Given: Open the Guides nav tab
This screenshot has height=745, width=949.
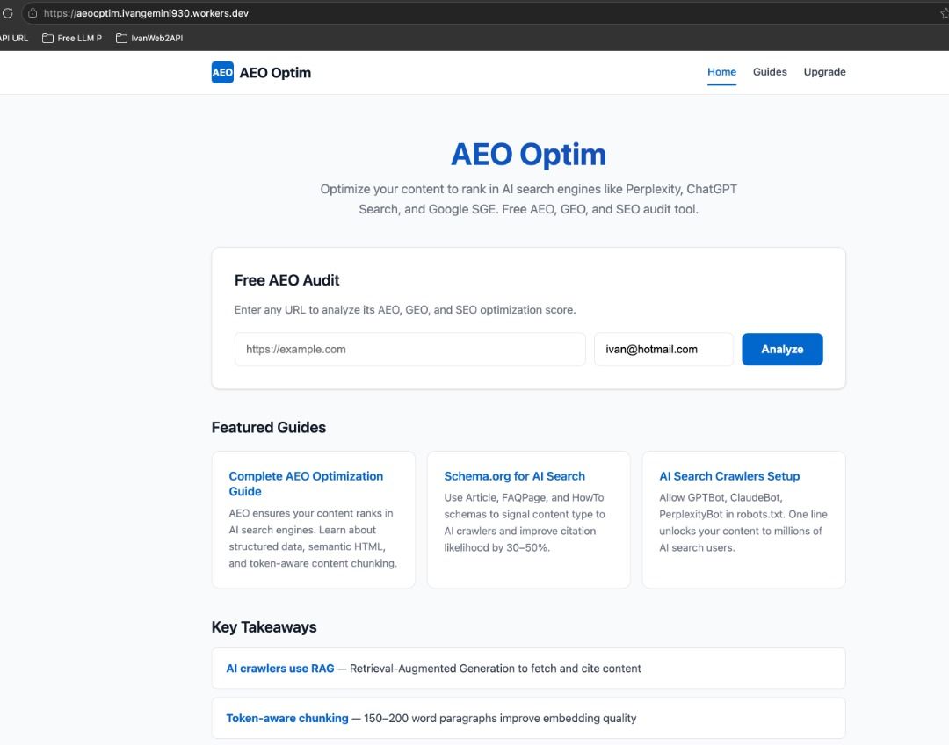Looking at the screenshot, I should pos(770,72).
